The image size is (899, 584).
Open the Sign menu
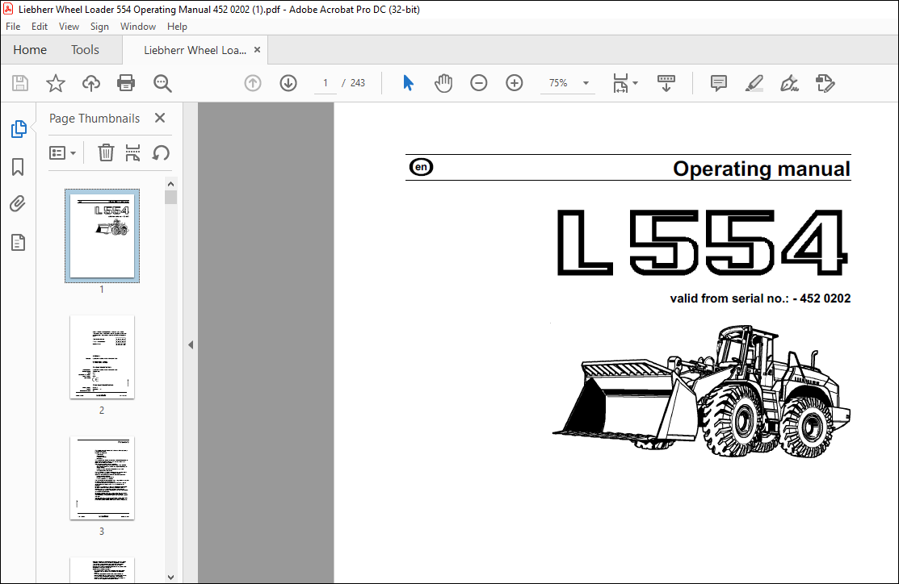click(99, 27)
